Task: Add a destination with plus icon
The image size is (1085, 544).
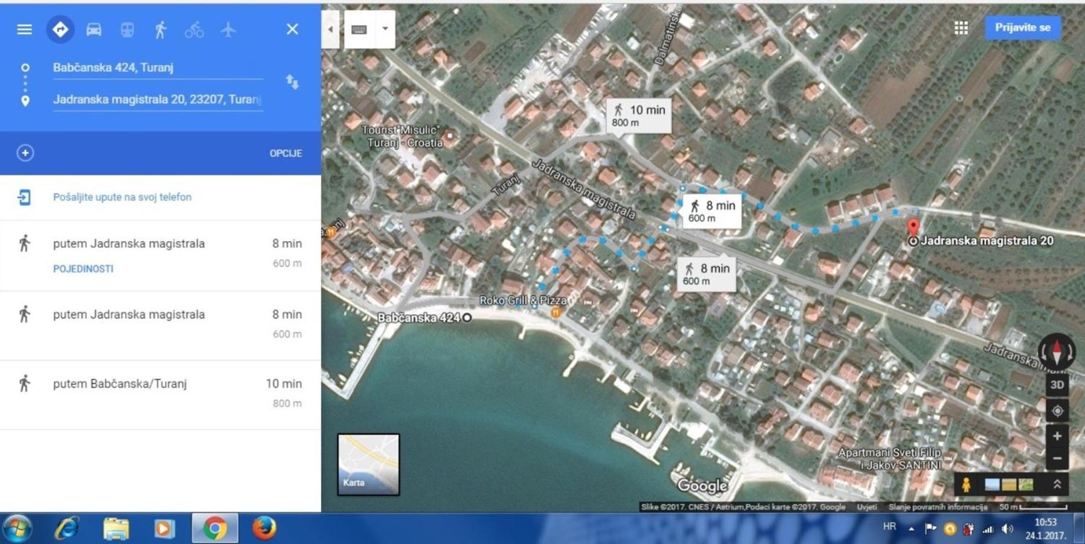Action: pyautogui.click(x=25, y=153)
